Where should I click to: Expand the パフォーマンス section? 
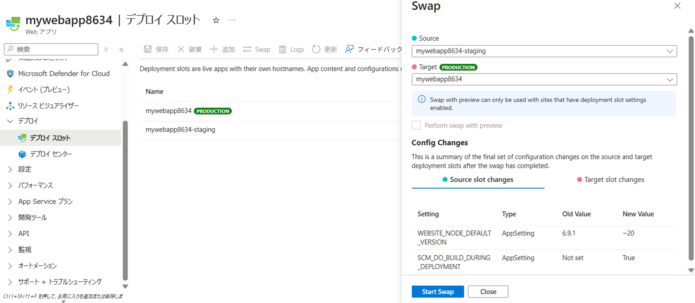tap(10, 185)
